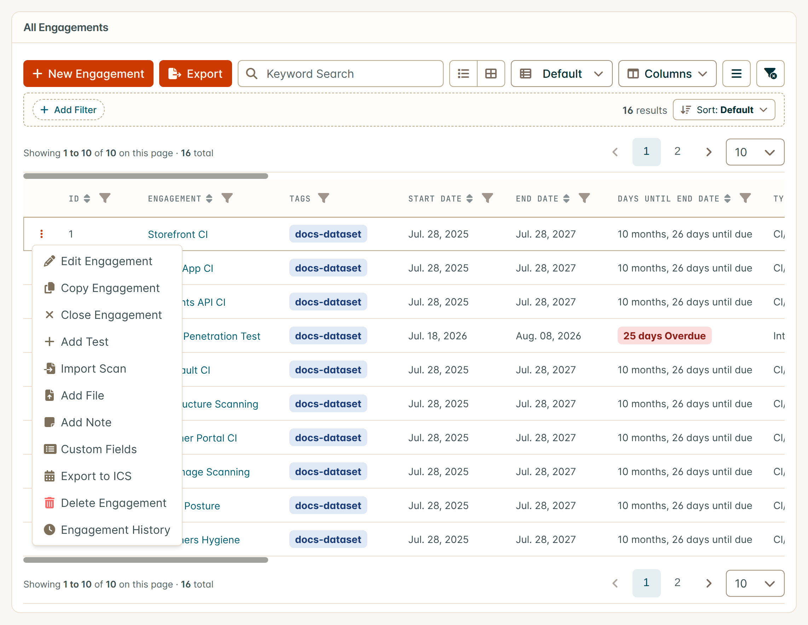Sort by Days Until End Date arrows
The width and height of the screenshot is (808, 625).
[727, 198]
